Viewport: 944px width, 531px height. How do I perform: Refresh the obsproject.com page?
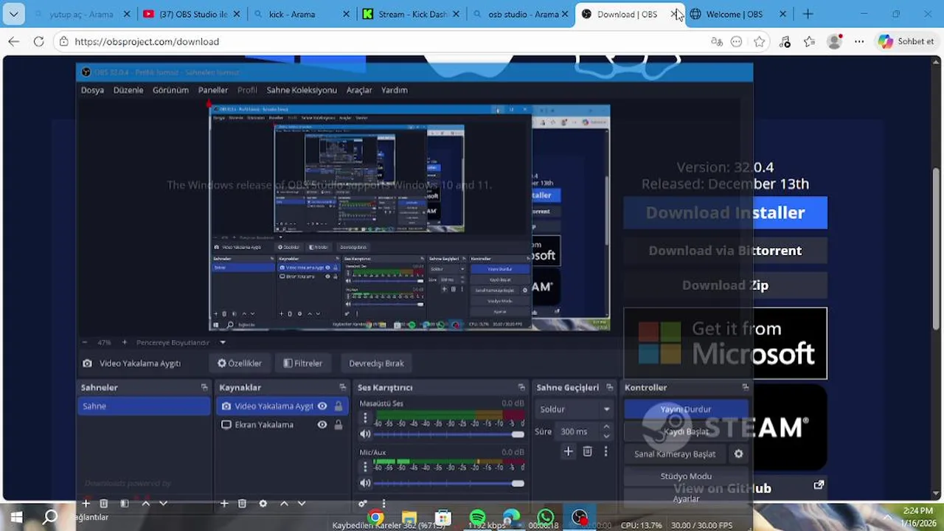[x=38, y=41]
